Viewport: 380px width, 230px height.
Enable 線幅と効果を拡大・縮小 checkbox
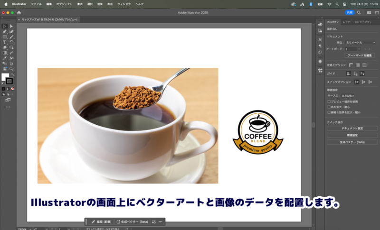click(x=329, y=112)
